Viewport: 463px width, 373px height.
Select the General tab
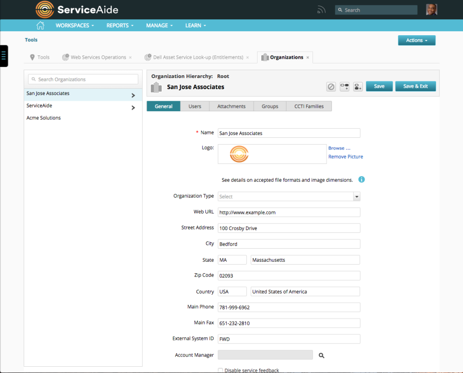tap(163, 106)
